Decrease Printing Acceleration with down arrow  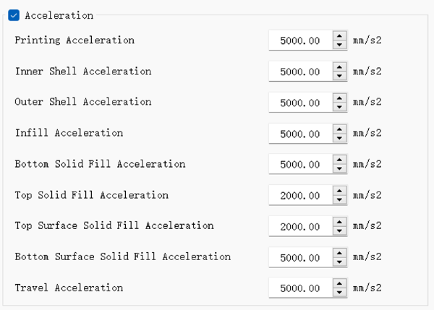pyautogui.click(x=339, y=44)
